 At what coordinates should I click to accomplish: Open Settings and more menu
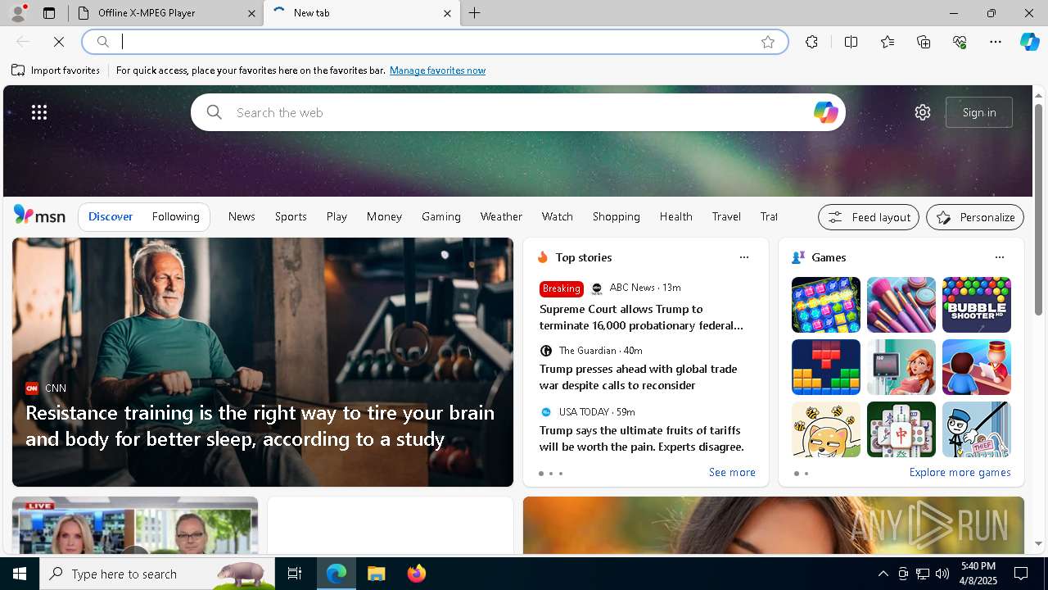click(996, 42)
